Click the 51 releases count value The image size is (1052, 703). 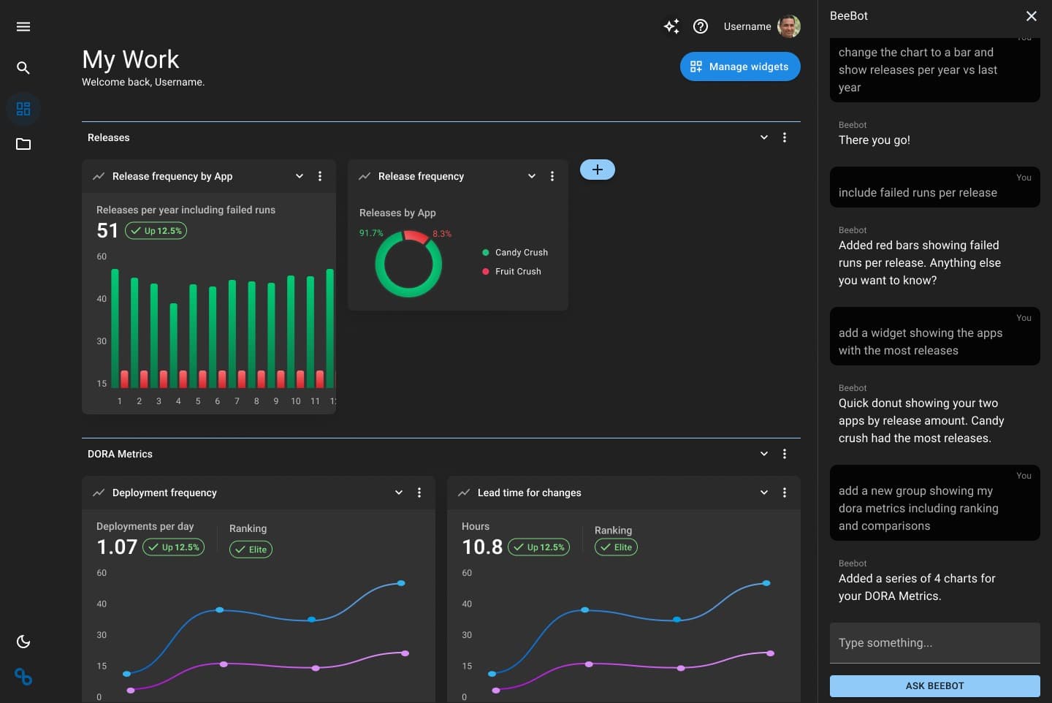point(107,231)
